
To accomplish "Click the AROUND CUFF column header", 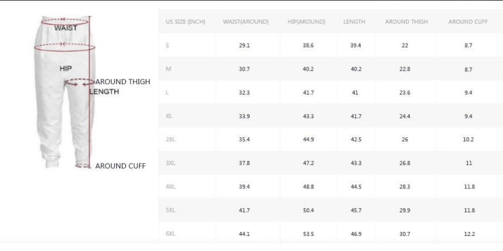I will pos(468,21).
